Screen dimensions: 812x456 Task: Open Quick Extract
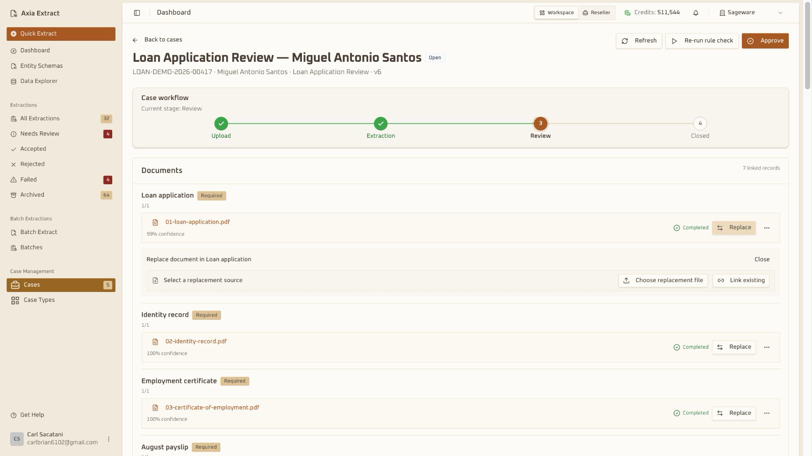[61, 34]
